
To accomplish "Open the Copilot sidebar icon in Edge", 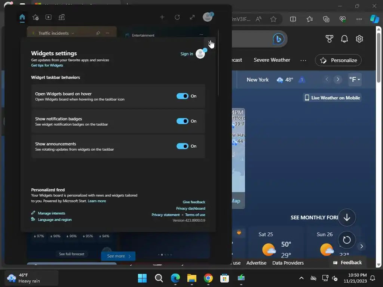I will tap(375, 19).
